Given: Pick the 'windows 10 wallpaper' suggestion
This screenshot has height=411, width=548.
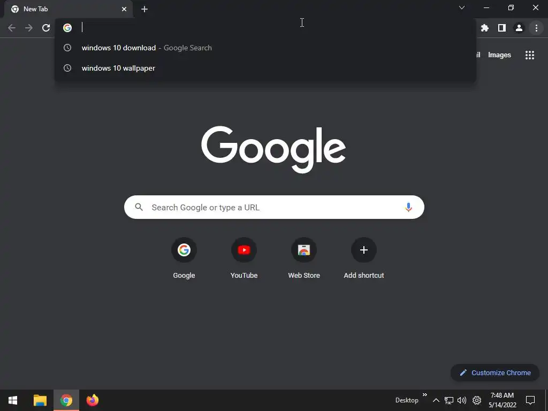Looking at the screenshot, I should pos(265,68).
